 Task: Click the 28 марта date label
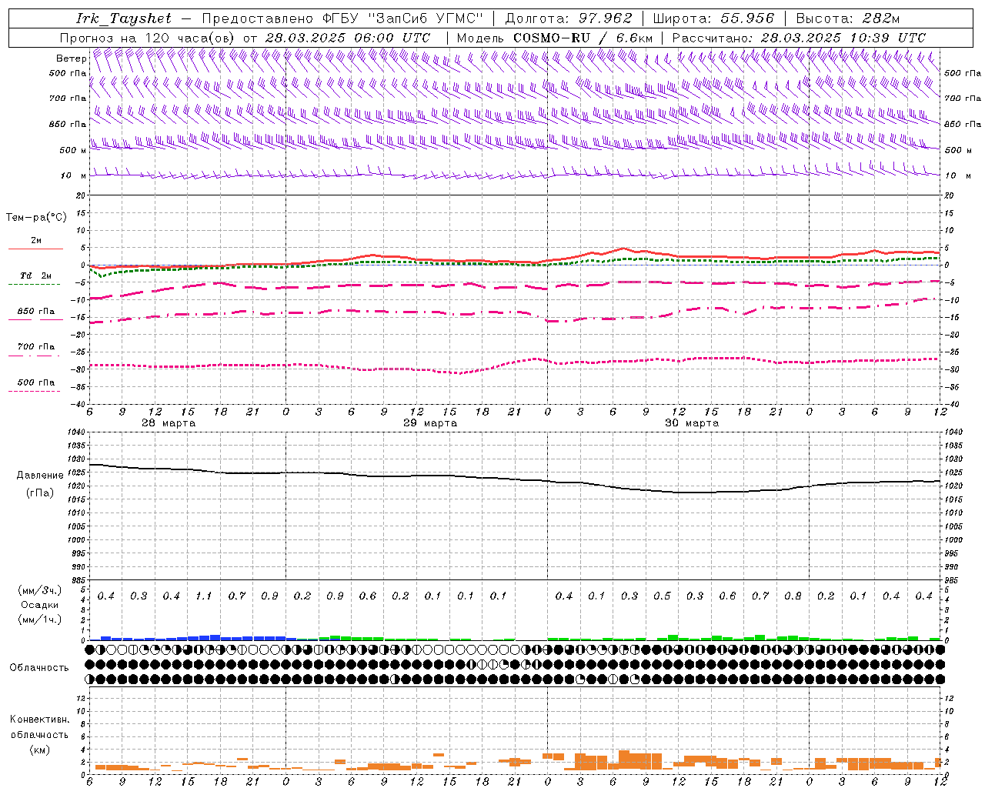[169, 422]
